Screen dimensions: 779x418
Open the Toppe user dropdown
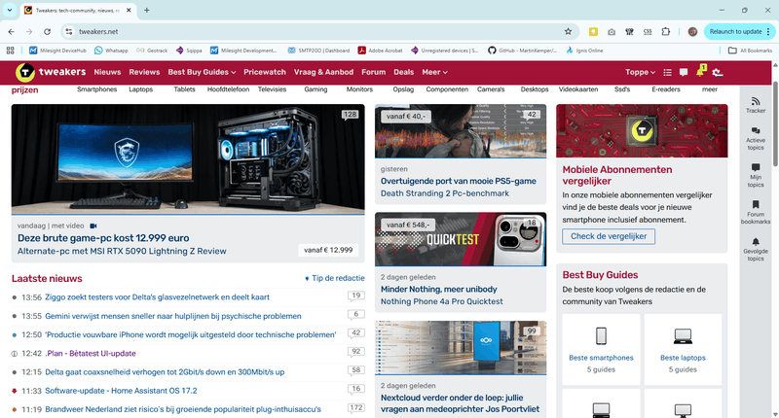click(640, 72)
